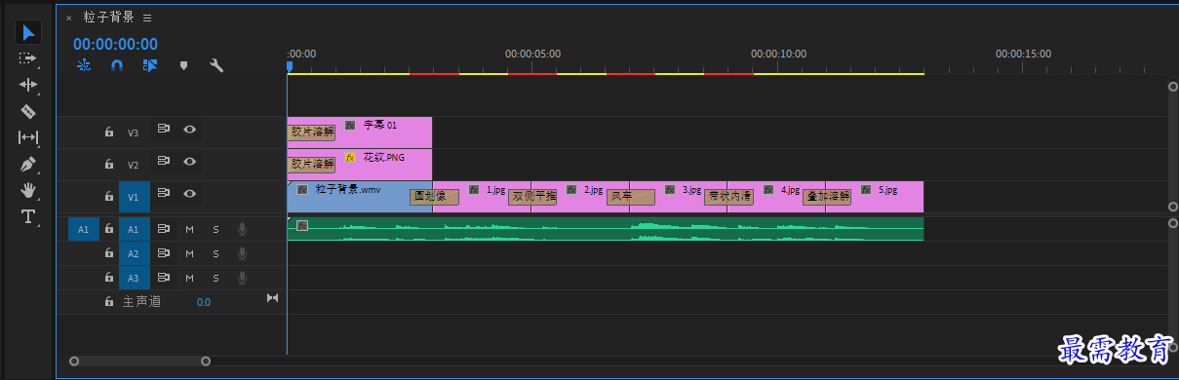
Task: Select the 粒子背景 sequence tab
Action: click(109, 18)
